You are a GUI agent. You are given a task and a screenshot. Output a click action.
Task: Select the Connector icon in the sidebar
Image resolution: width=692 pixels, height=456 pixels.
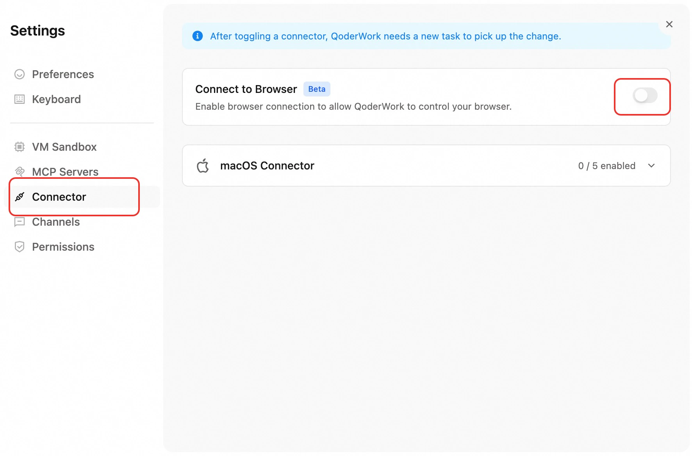point(19,197)
